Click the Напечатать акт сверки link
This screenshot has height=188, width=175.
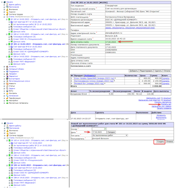pos(162,106)
